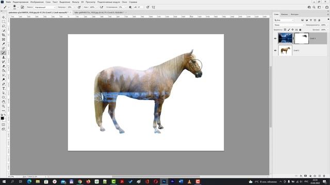Select the Move tool

point(4,17)
